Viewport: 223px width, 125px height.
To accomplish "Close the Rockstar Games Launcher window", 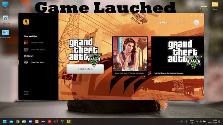I will (x=201, y=16).
